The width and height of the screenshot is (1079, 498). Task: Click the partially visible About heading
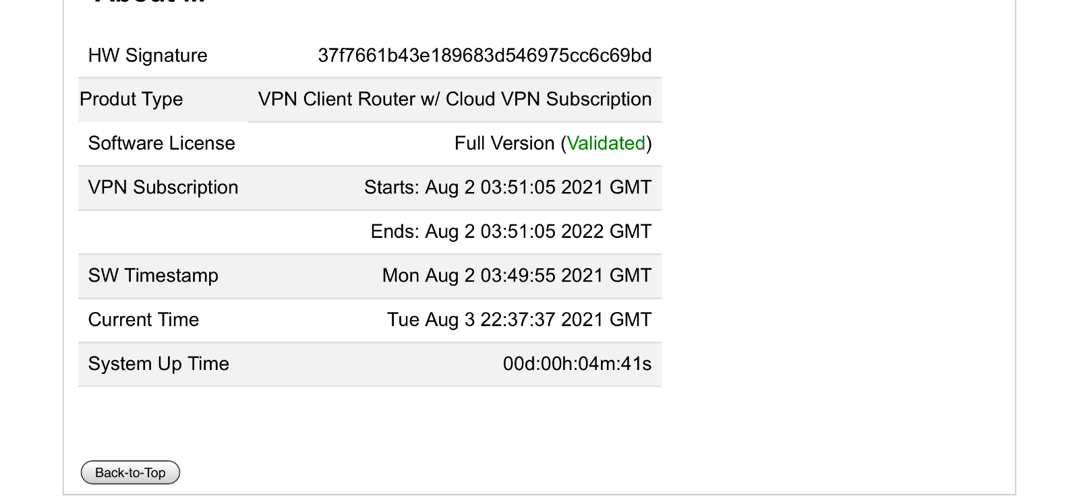[150, 2]
